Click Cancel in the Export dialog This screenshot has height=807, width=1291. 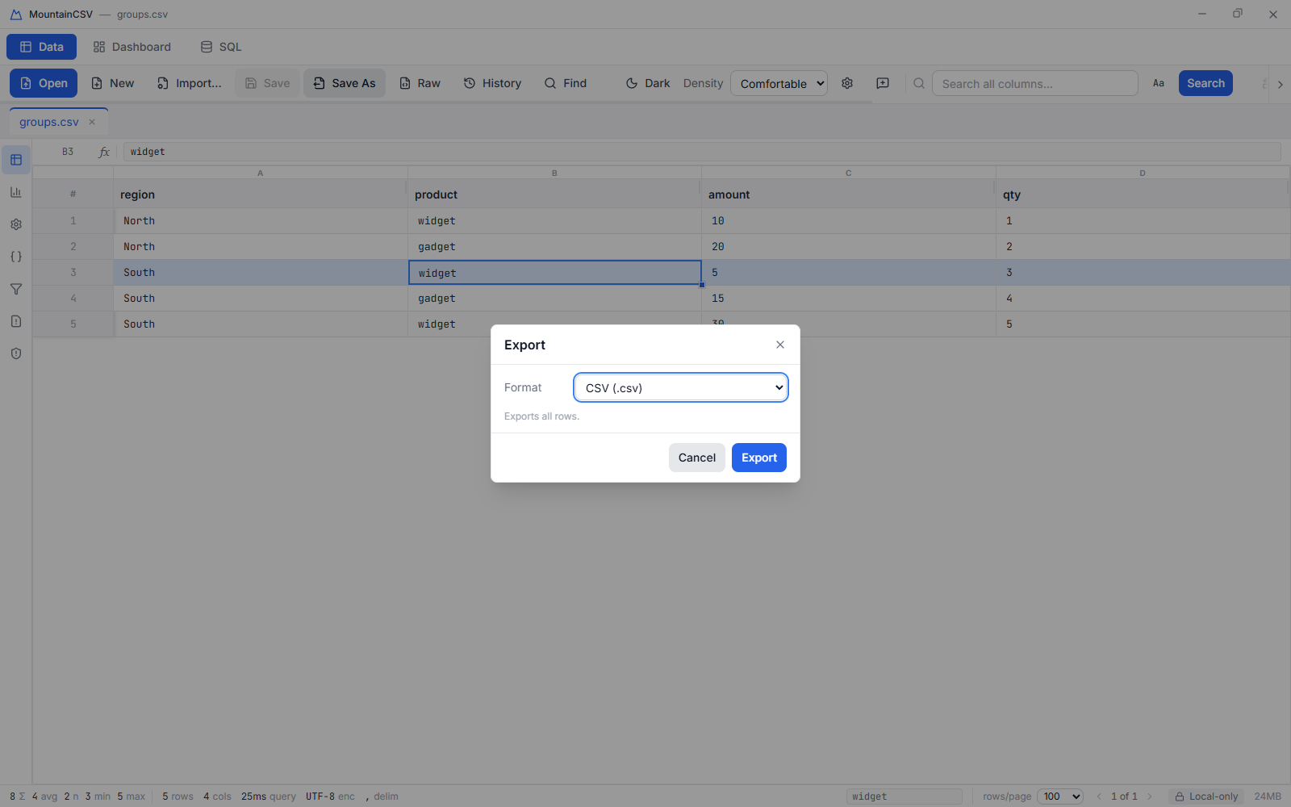(697, 458)
